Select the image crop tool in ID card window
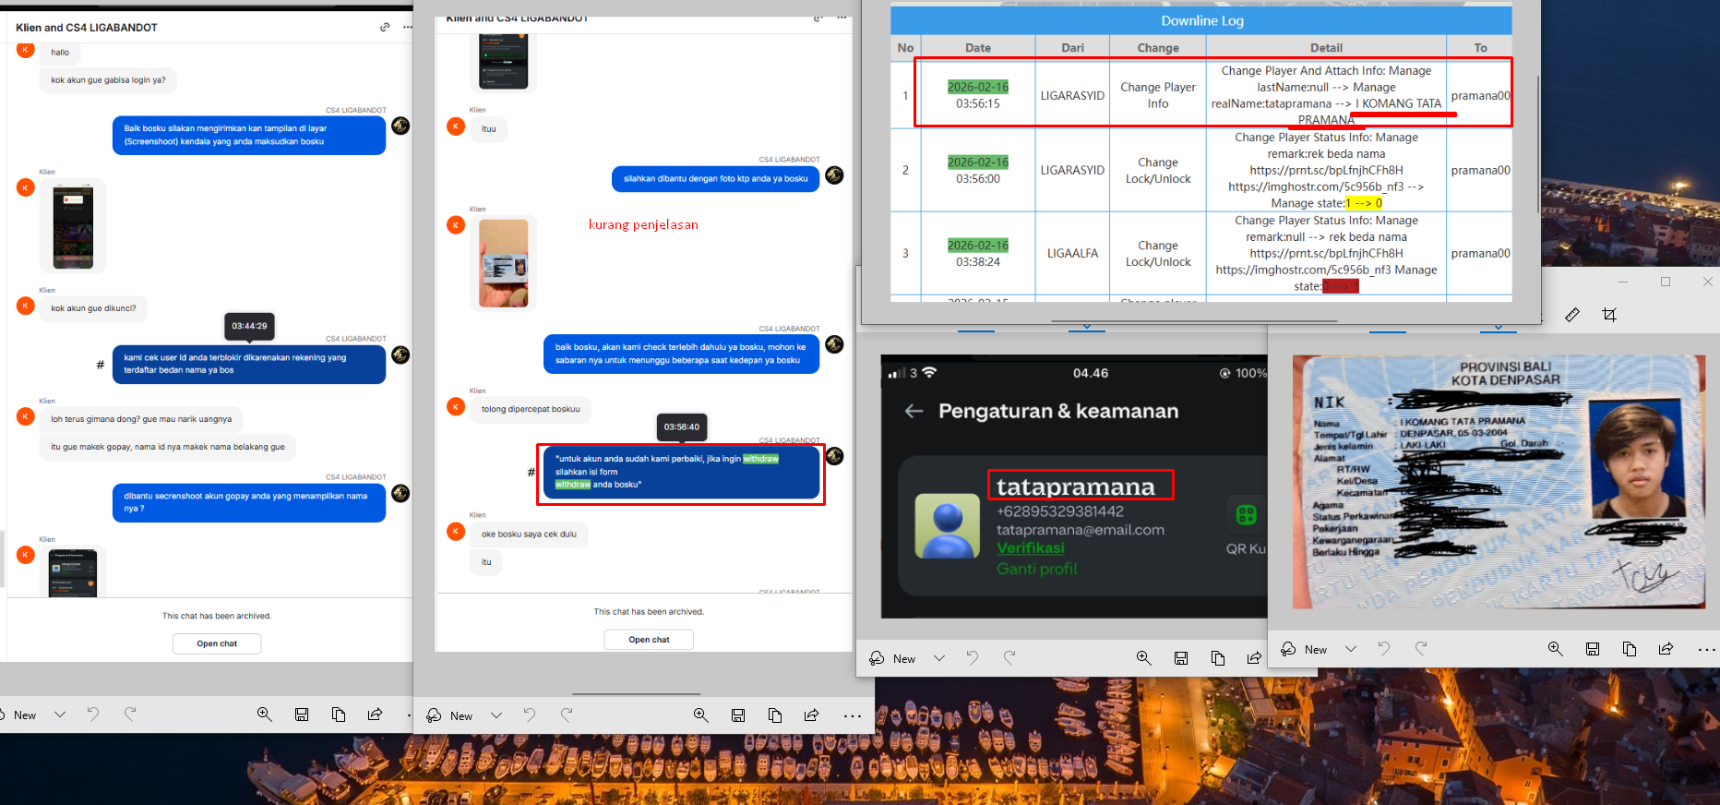1720x805 pixels. coord(1609,315)
